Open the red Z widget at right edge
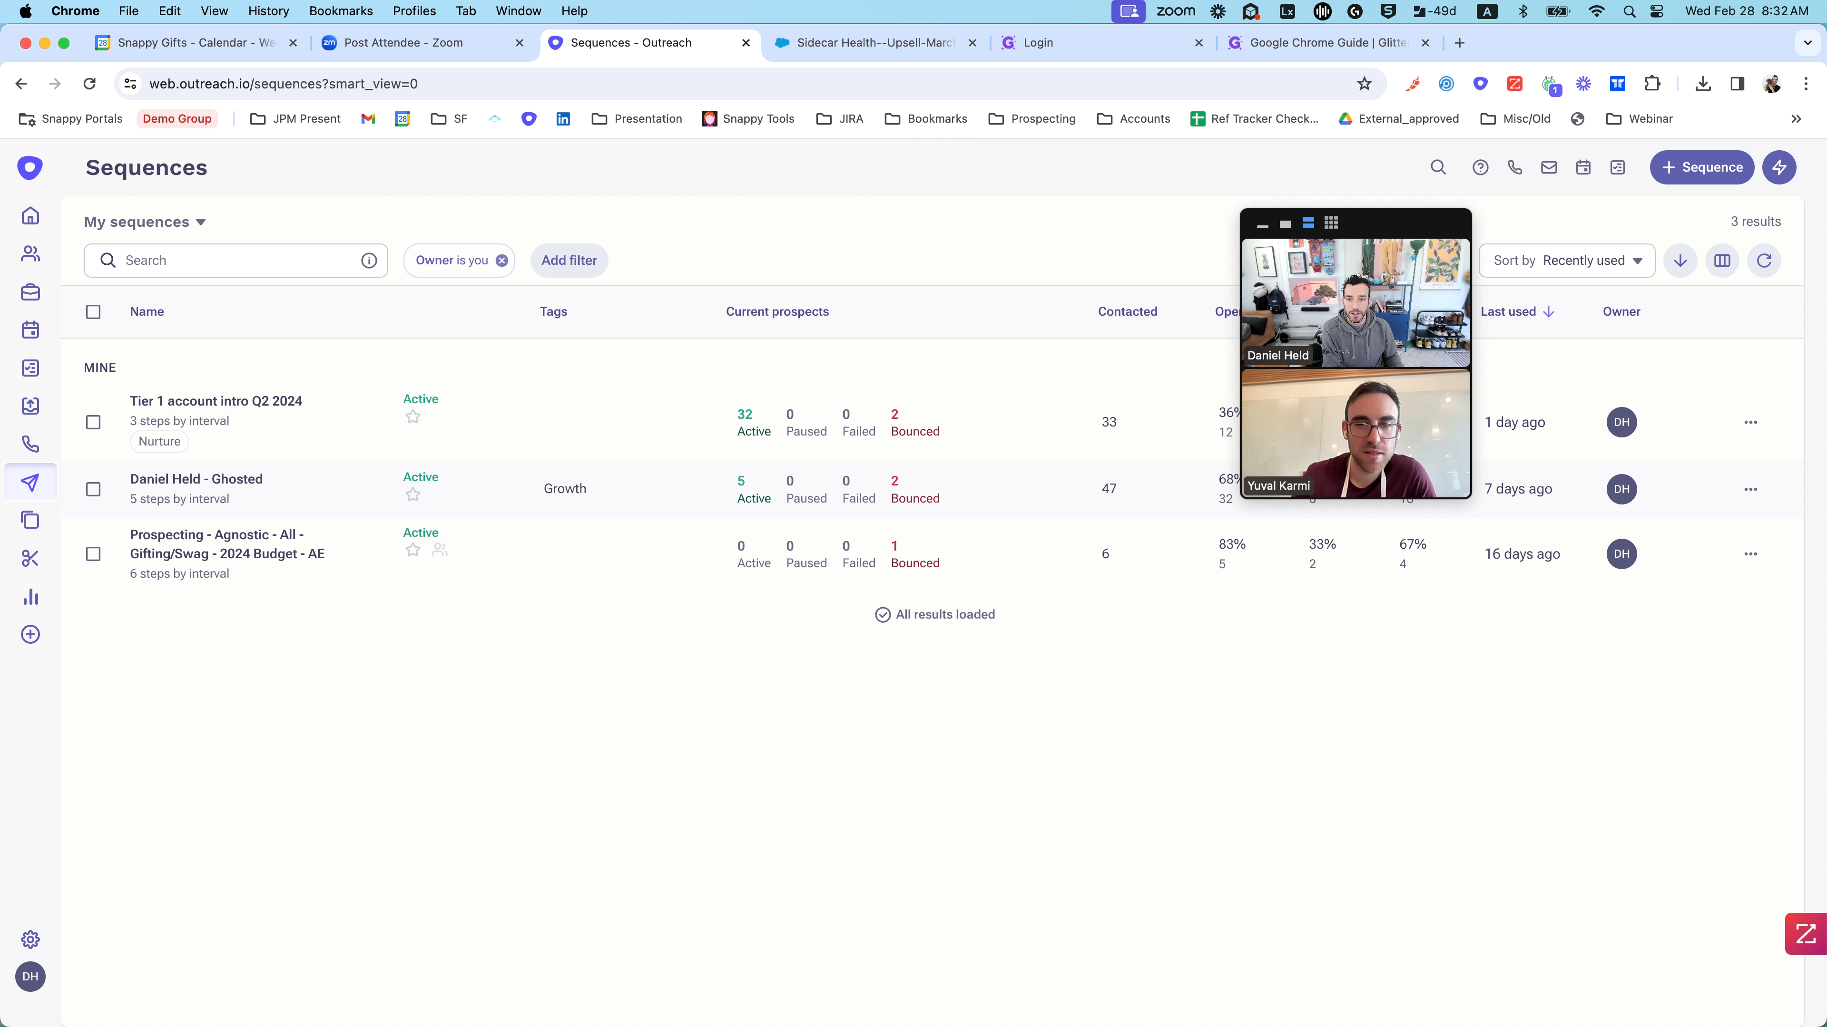Image resolution: width=1827 pixels, height=1027 pixels. (x=1806, y=933)
